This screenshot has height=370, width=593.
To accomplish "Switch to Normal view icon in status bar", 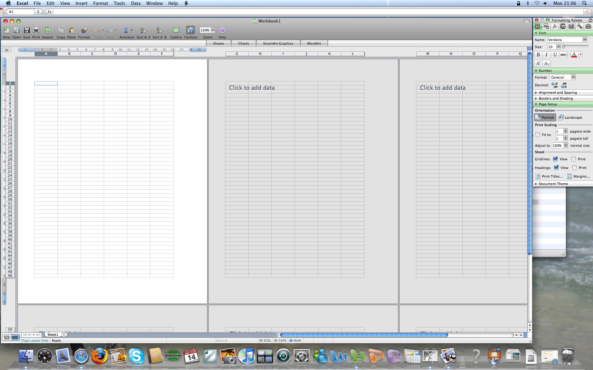I will (x=7, y=338).
